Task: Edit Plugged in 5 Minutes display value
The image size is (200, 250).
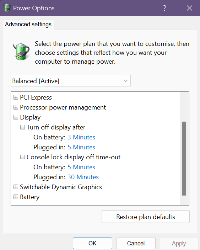Action: 81,147
